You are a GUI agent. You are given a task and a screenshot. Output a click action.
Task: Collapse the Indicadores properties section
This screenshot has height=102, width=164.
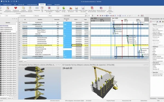point(151,63)
